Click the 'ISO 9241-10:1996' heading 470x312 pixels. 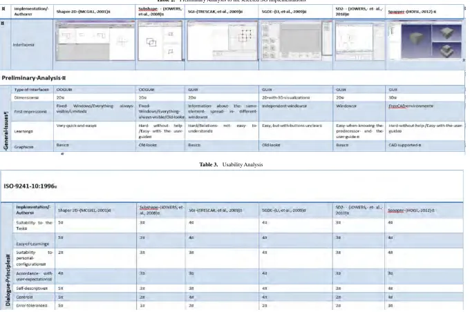[30, 186]
